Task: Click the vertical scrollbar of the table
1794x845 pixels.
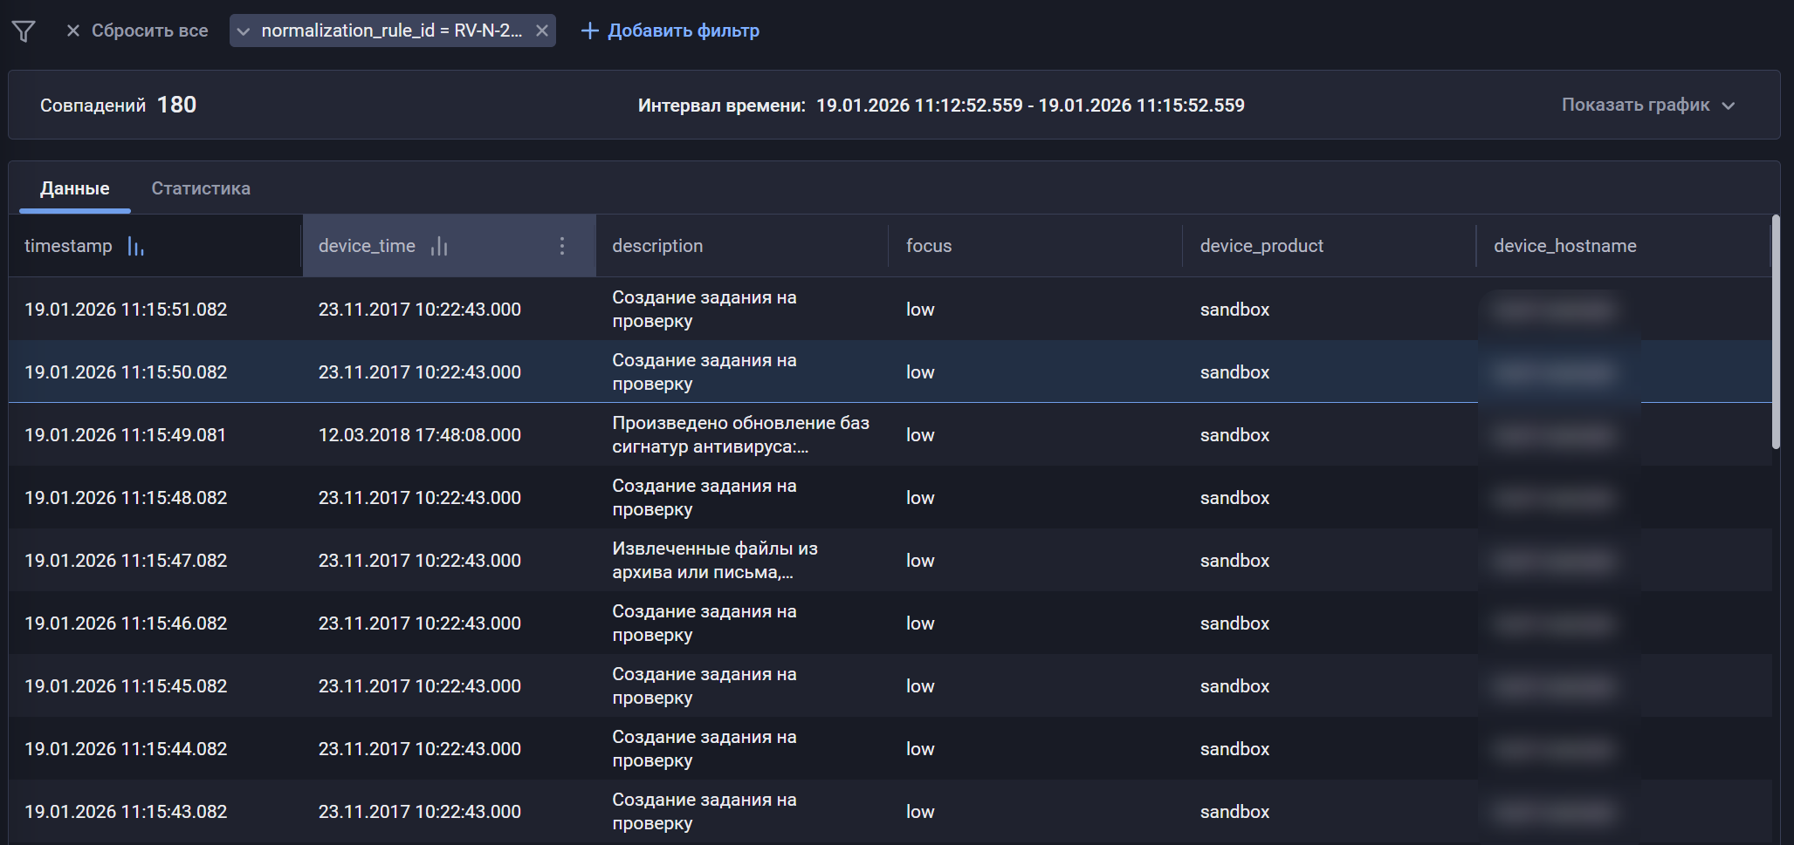Action: coord(1775,331)
